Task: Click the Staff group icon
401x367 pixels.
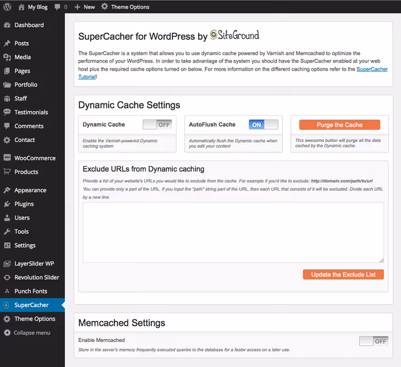Action: click(7, 98)
